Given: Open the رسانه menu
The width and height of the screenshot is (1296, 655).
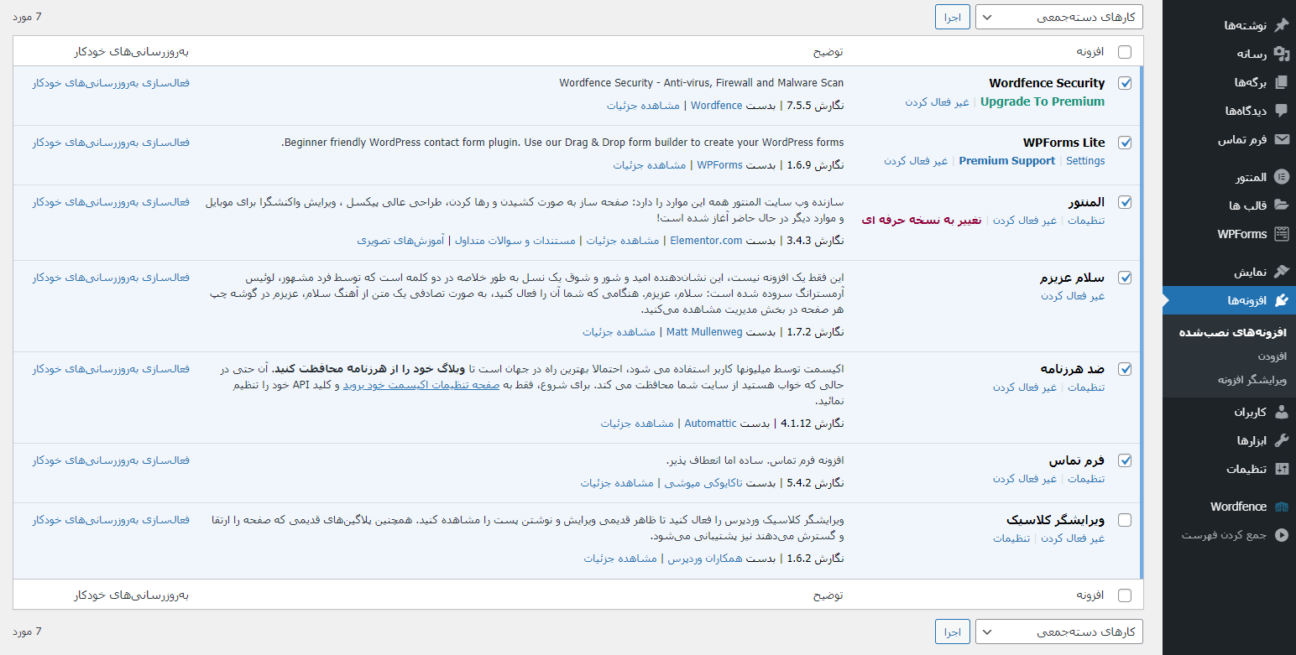Looking at the screenshot, I should tap(1229, 54).
